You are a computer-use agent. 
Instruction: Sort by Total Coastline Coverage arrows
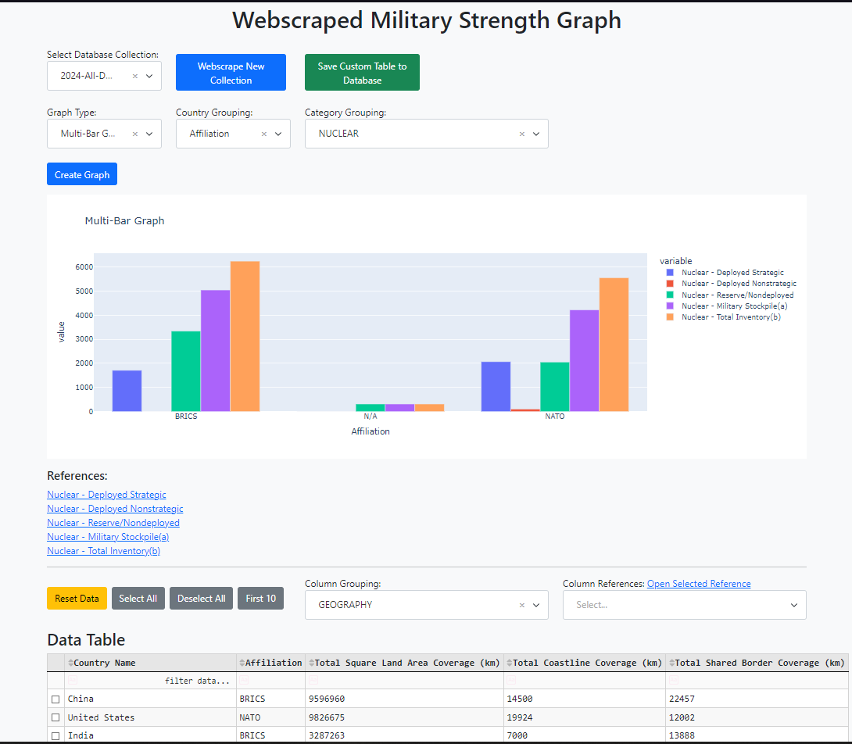(510, 663)
